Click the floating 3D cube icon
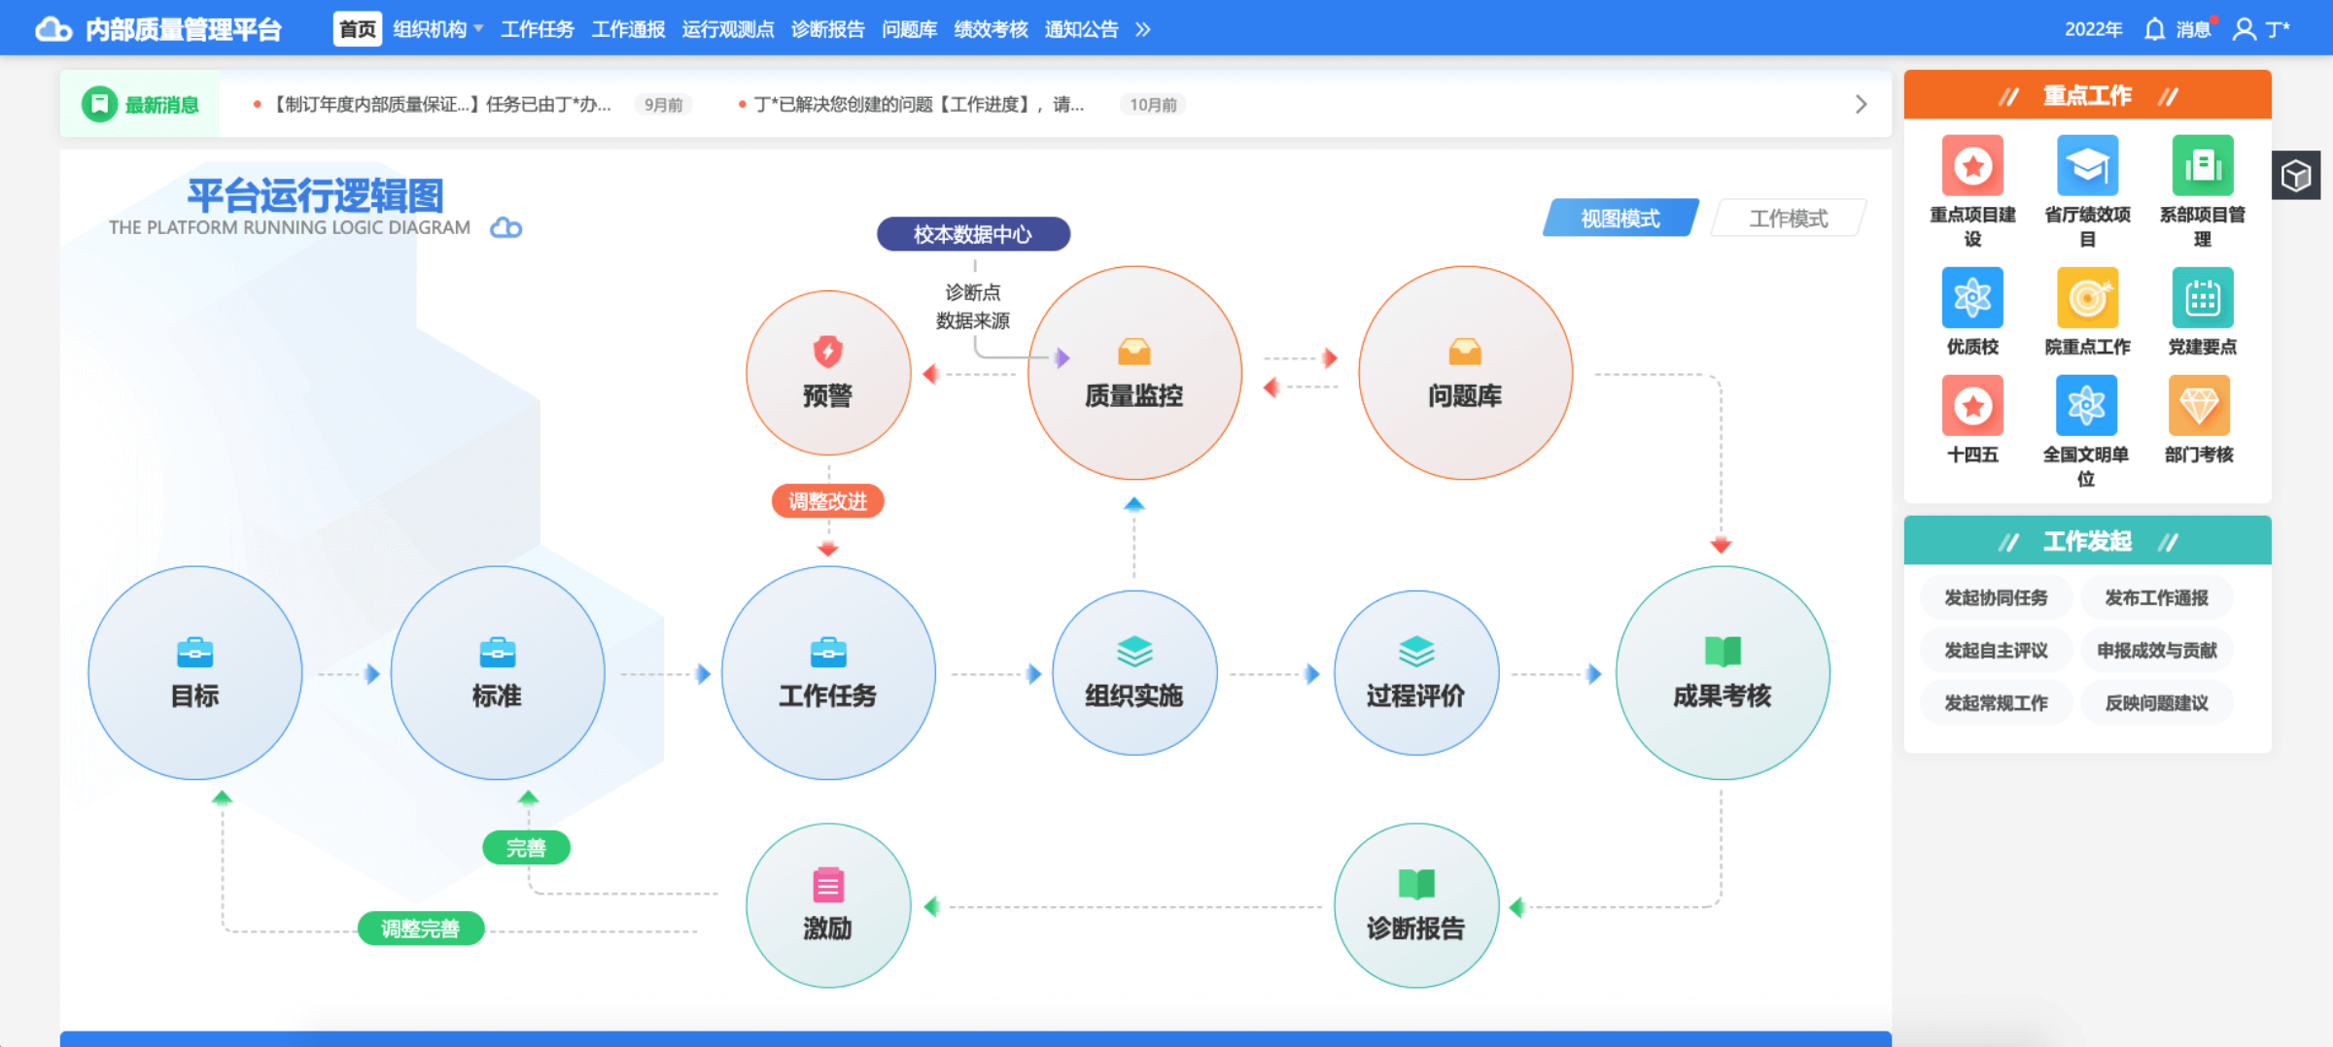 click(2296, 176)
